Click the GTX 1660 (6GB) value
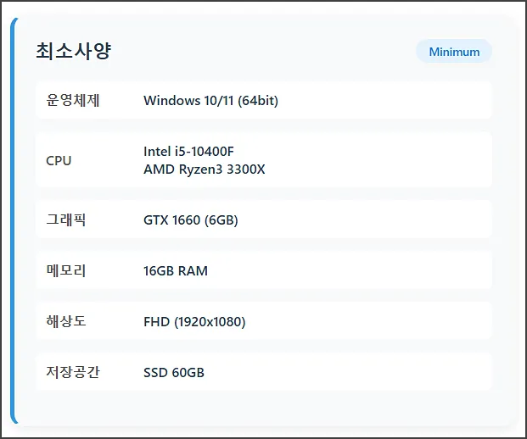Image resolution: width=527 pixels, height=439 pixels. click(x=190, y=220)
